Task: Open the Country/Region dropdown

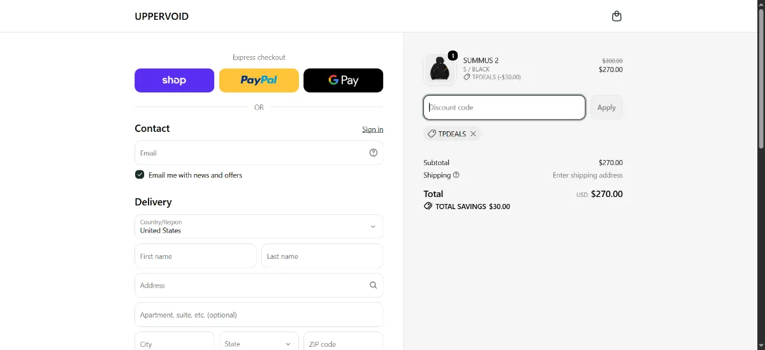Action: (x=259, y=226)
